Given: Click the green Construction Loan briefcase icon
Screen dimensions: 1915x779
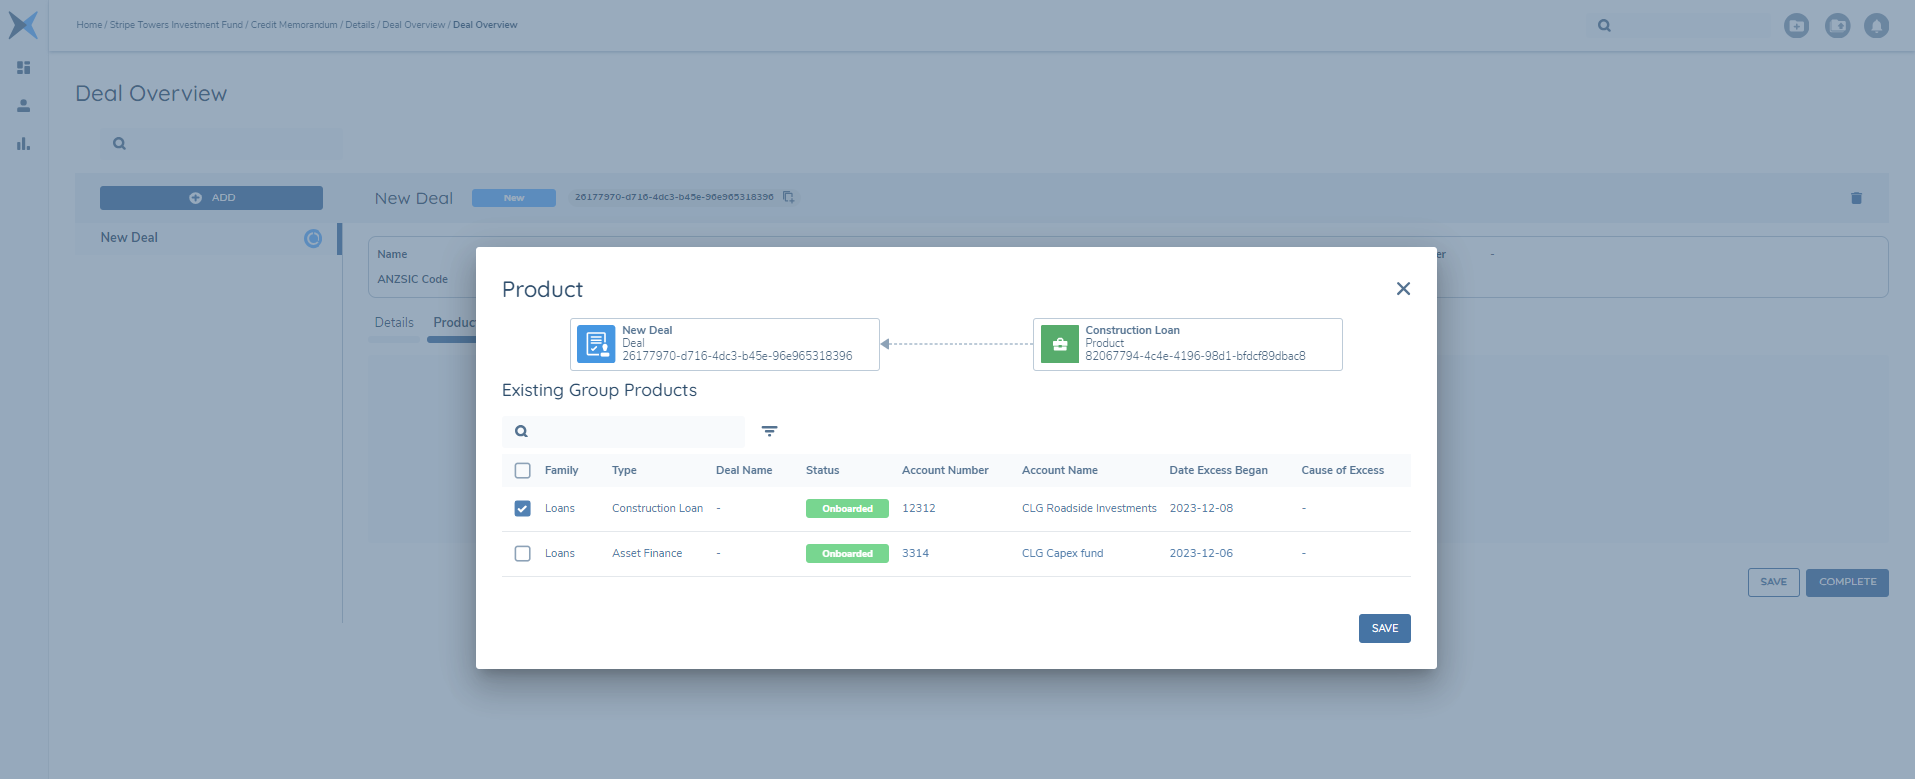Looking at the screenshot, I should [1059, 345].
